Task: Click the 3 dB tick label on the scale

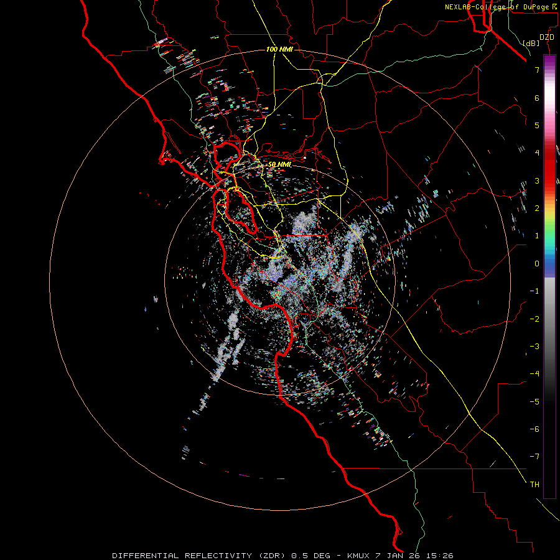Action: pyautogui.click(x=537, y=180)
